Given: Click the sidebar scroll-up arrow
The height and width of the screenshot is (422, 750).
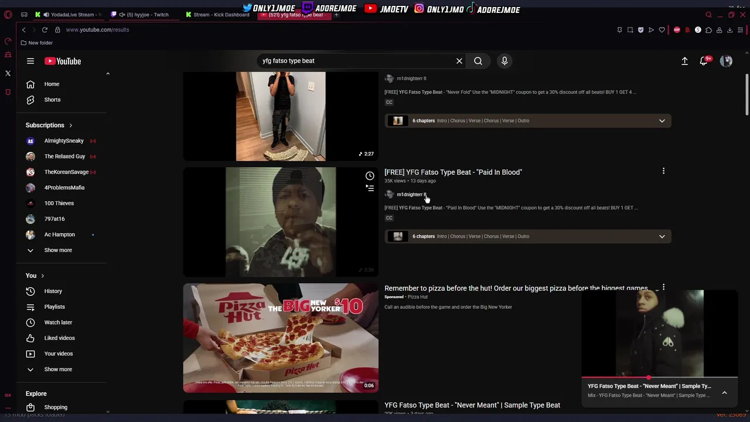Looking at the screenshot, I should point(108,74).
